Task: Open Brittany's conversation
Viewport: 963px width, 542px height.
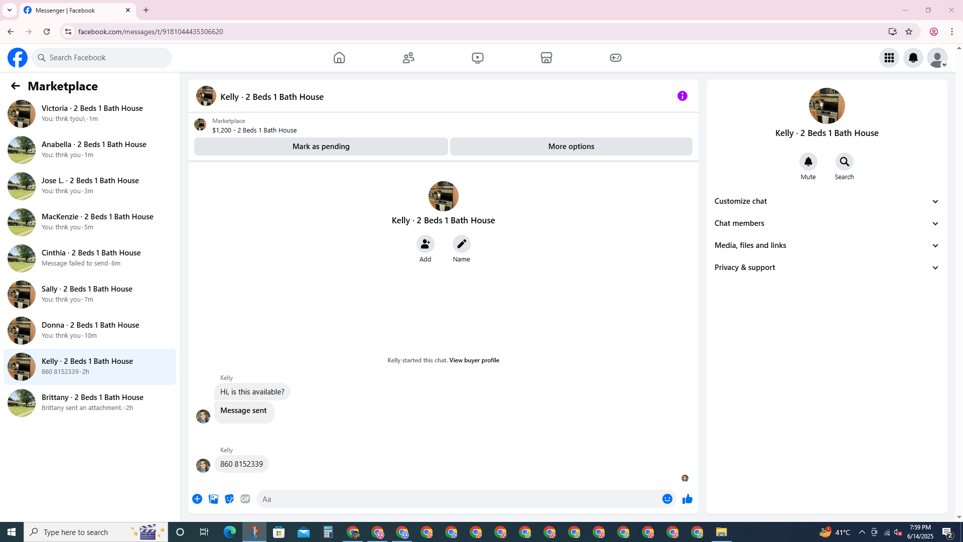Action: click(90, 403)
